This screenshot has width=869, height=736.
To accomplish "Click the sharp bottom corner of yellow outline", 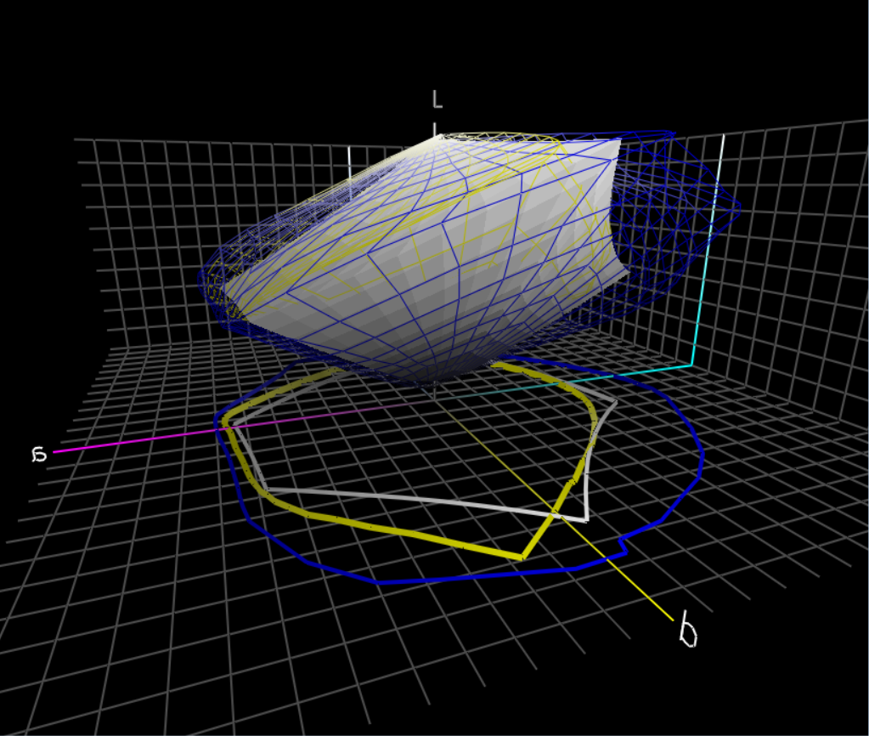I will [x=522, y=558].
